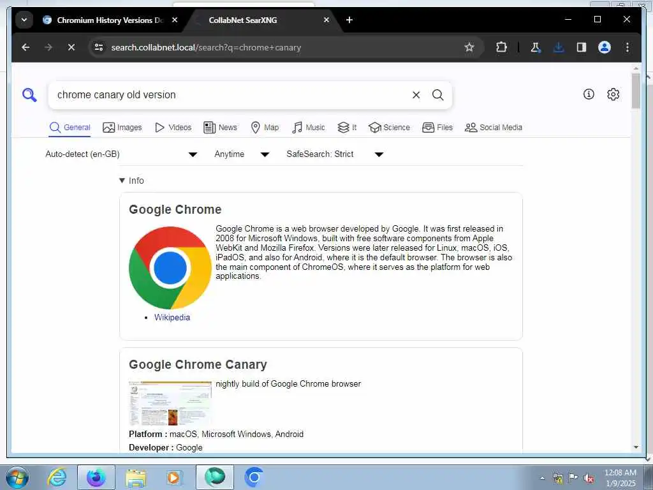Close the Chromium History Versions tab

[x=175, y=20]
